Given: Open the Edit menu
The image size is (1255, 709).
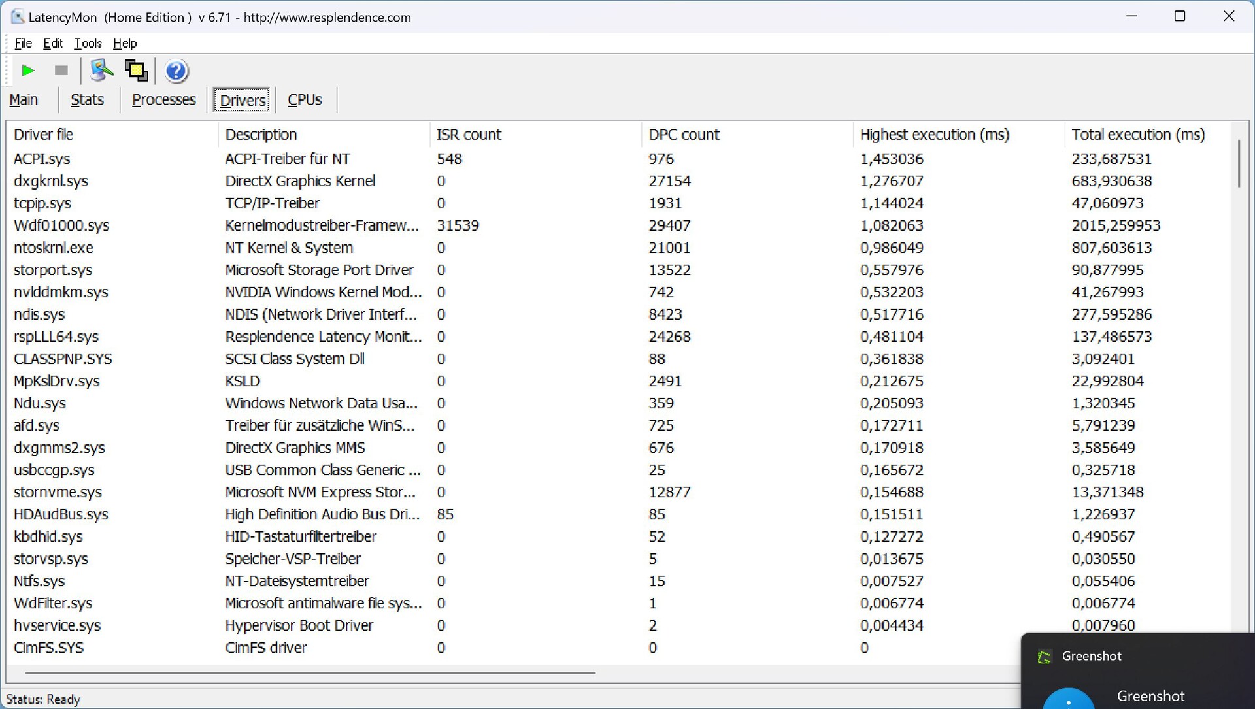Looking at the screenshot, I should (53, 43).
